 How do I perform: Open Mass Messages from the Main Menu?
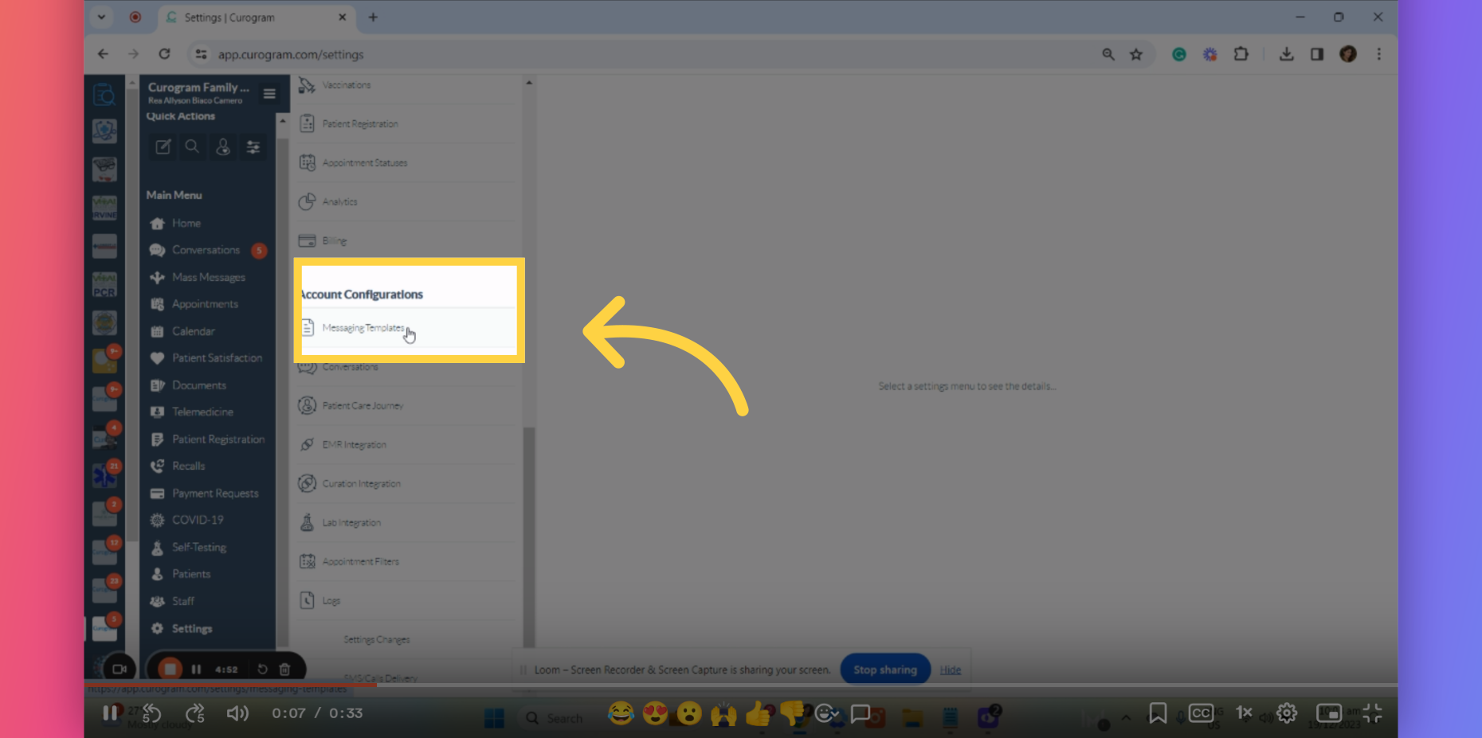click(x=208, y=277)
